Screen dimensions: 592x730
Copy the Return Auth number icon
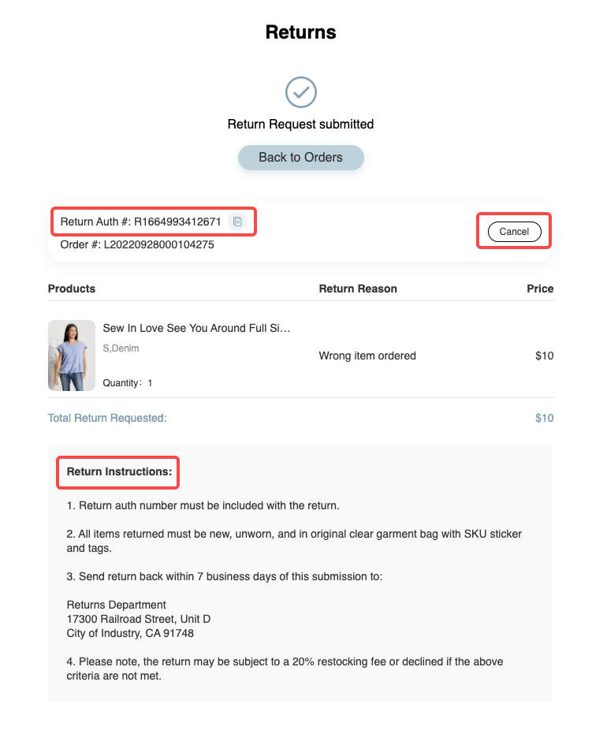[x=237, y=222]
